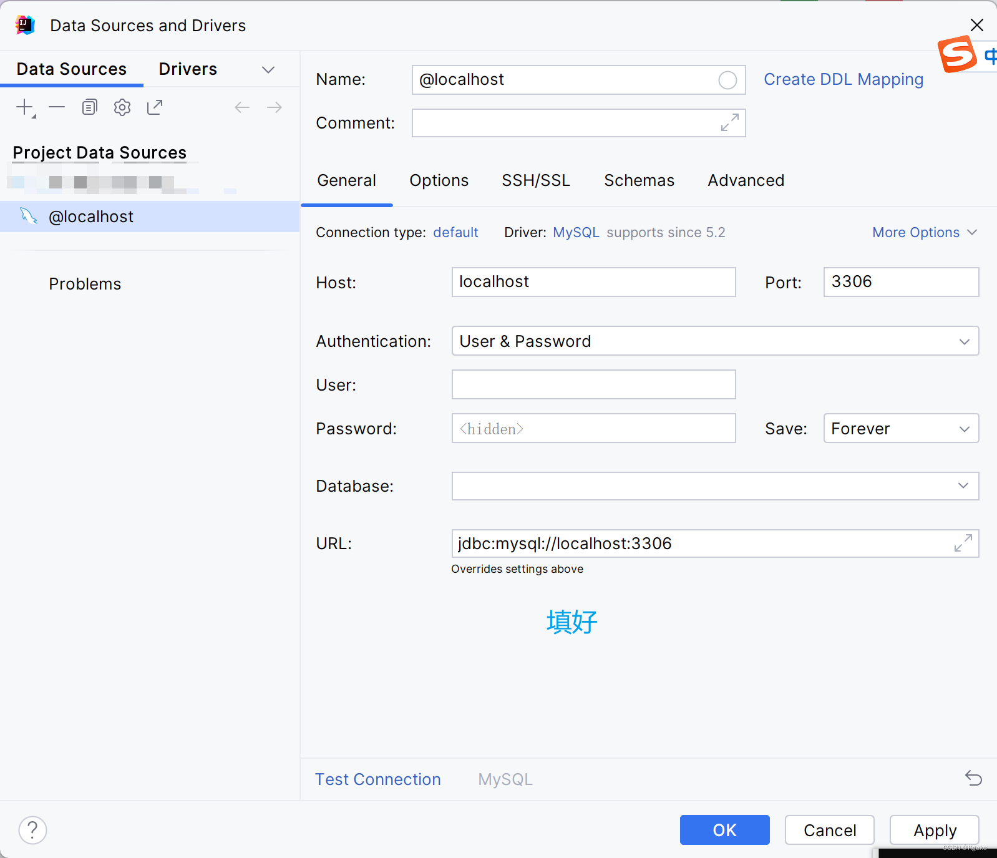The height and width of the screenshot is (858, 997).
Task: Open the Advanced tab
Action: click(x=746, y=180)
